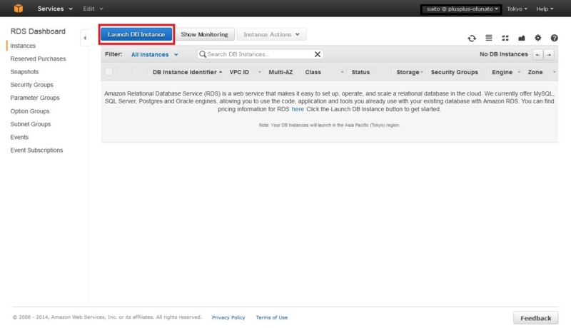Open the All Instances filter dropdown
Viewport: 571px width, 328px height.
click(154, 54)
